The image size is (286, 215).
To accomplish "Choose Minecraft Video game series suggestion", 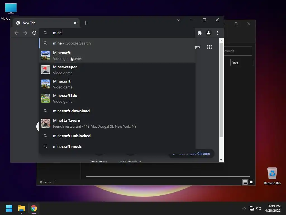I will tap(117, 55).
